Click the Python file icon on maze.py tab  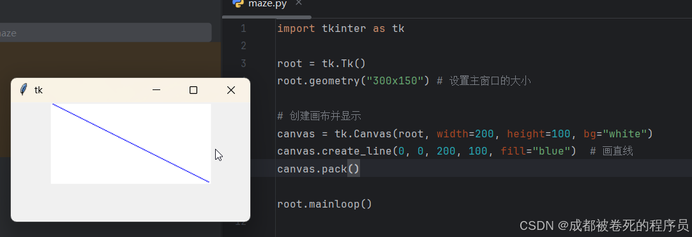tap(238, 4)
